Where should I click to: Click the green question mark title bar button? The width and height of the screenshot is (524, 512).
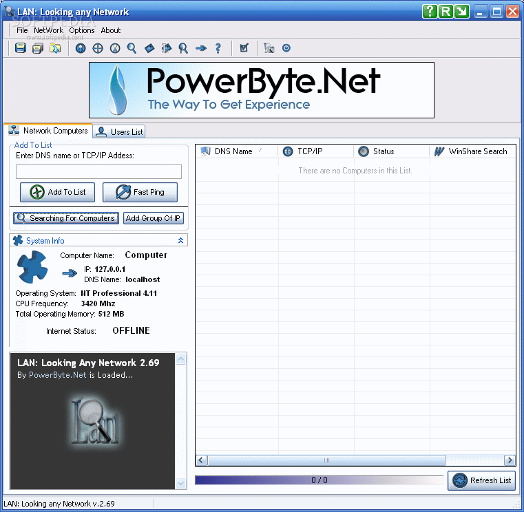point(430,12)
